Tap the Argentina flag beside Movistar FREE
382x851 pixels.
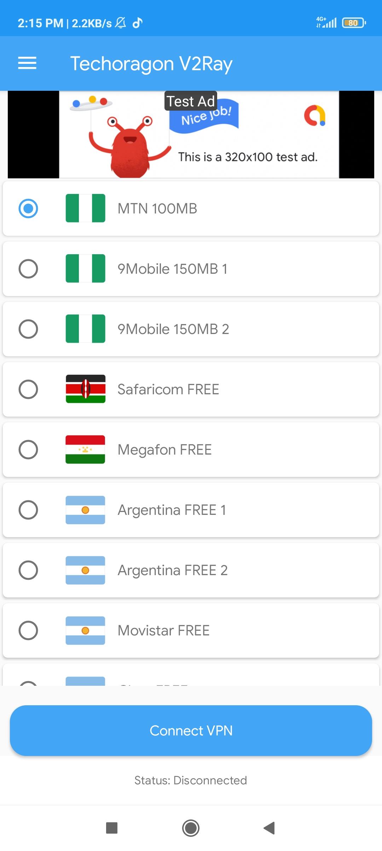[85, 630]
